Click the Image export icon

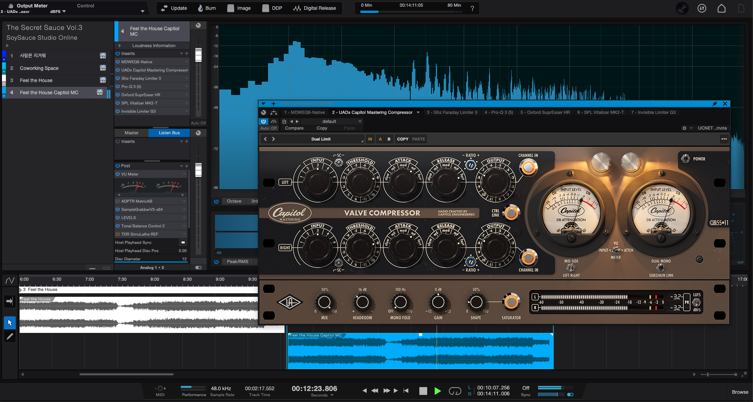point(231,8)
